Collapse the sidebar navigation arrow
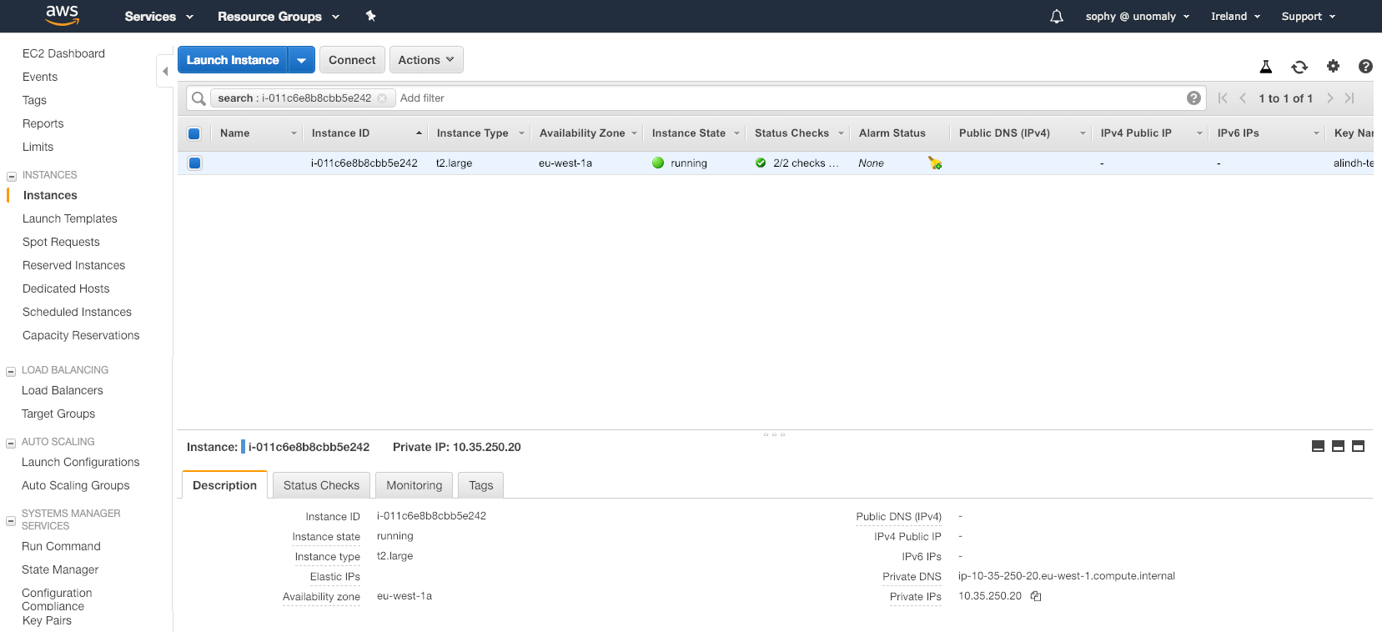 coord(164,71)
